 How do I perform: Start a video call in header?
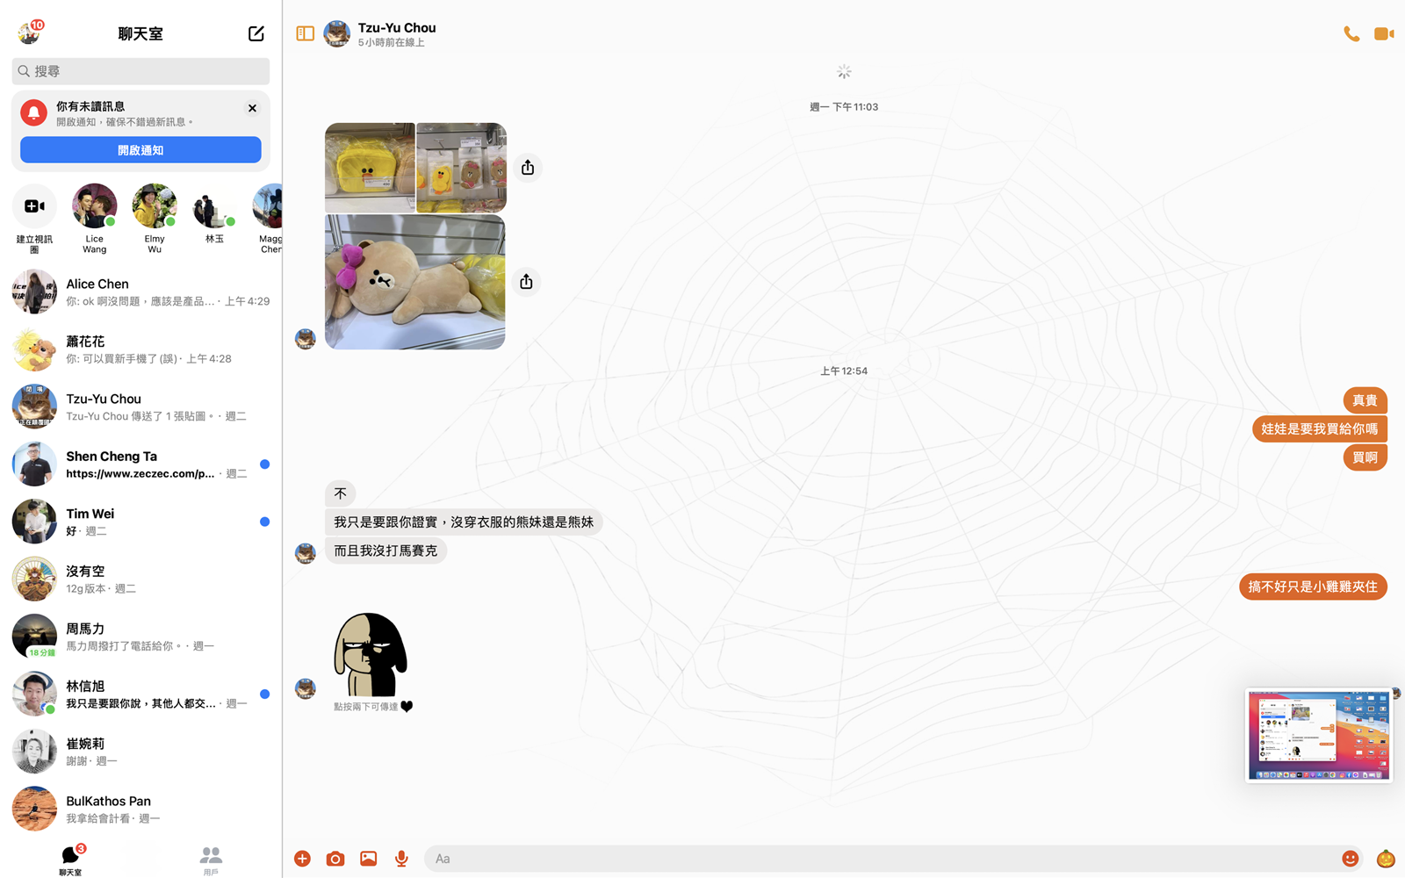1384,34
